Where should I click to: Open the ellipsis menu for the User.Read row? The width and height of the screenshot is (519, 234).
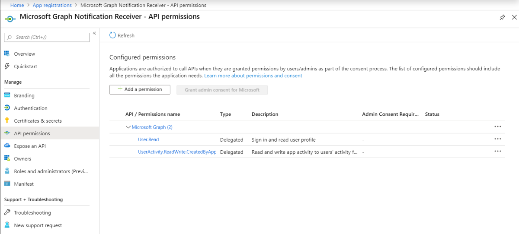(497, 139)
